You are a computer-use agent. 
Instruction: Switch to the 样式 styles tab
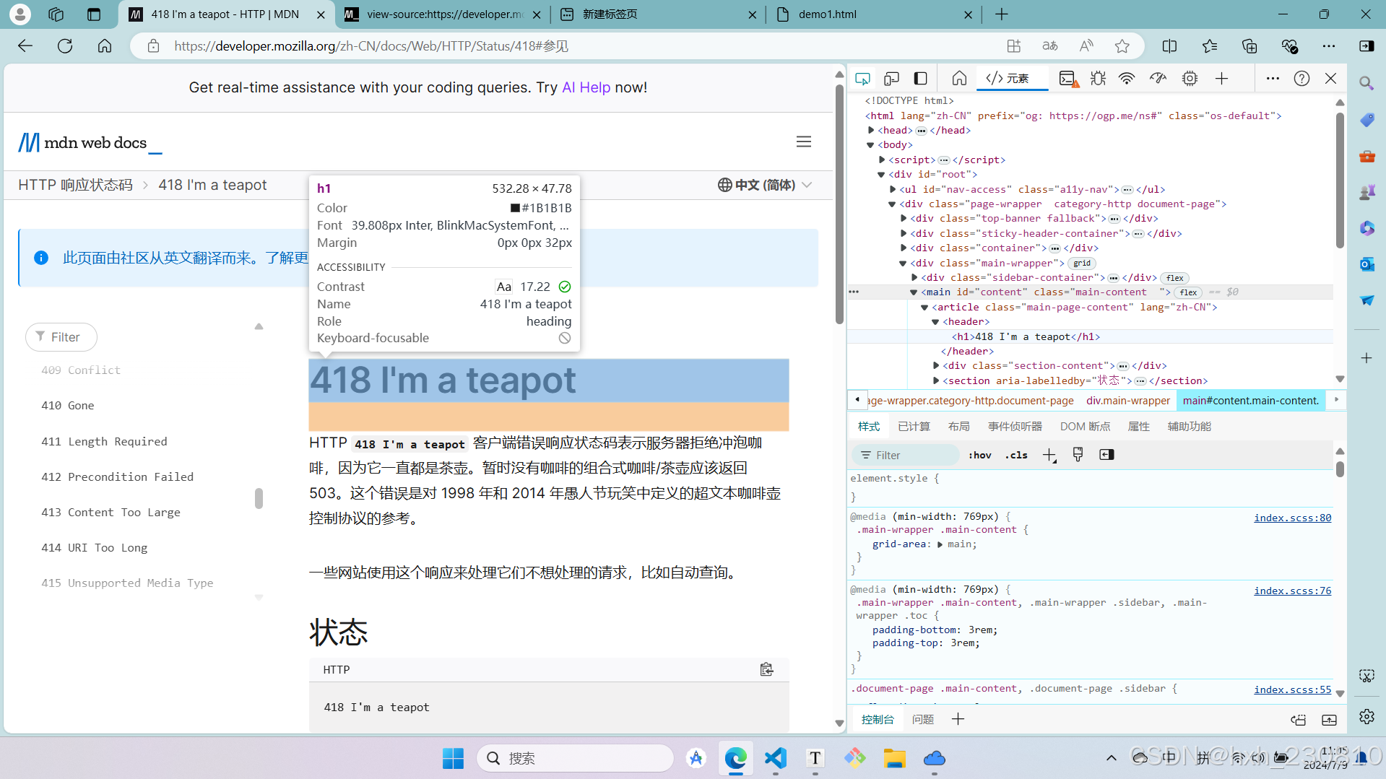868,427
